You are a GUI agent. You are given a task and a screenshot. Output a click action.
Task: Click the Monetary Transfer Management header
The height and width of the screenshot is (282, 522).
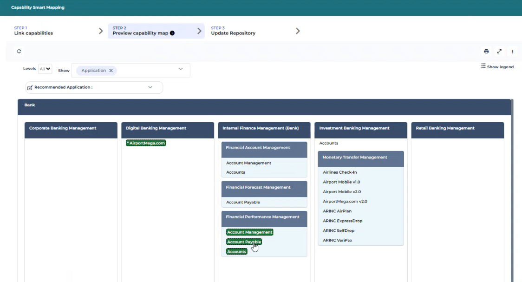pyautogui.click(x=360, y=157)
